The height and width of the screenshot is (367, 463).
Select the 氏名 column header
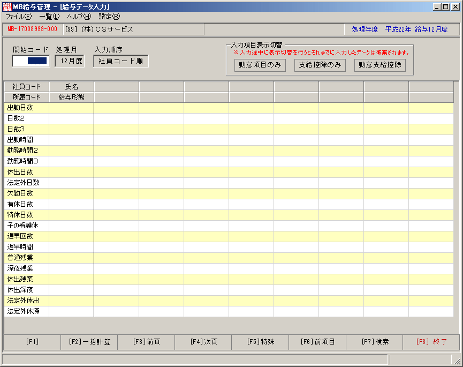click(x=72, y=87)
